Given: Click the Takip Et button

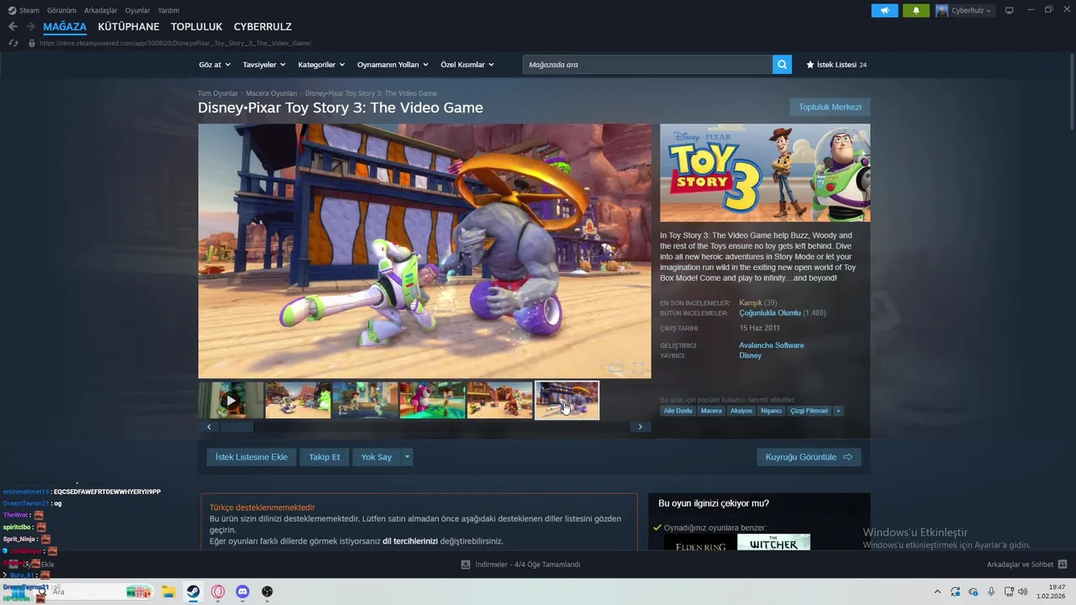Looking at the screenshot, I should pos(324,457).
